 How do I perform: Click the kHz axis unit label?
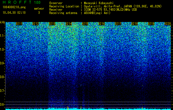[2, 22]
